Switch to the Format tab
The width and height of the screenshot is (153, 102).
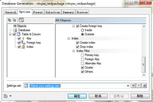tap(38, 12)
